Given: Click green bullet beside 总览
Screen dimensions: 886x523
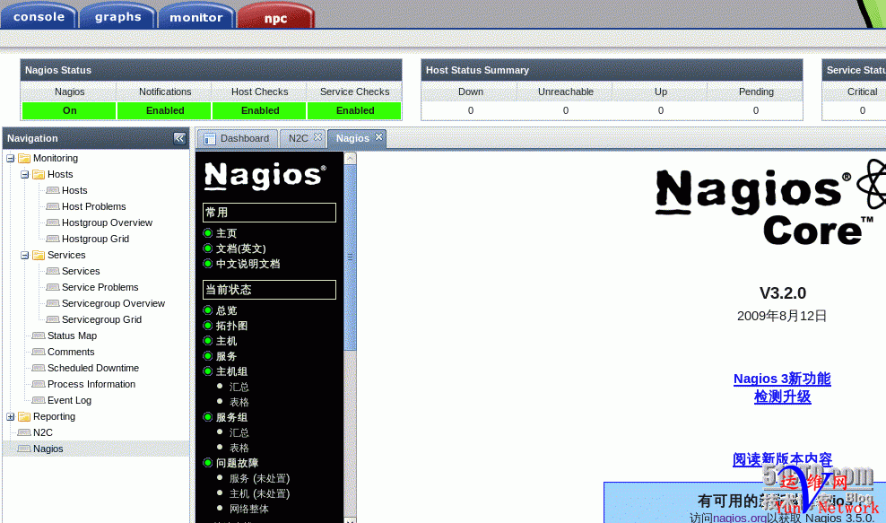Looking at the screenshot, I should [x=207, y=310].
